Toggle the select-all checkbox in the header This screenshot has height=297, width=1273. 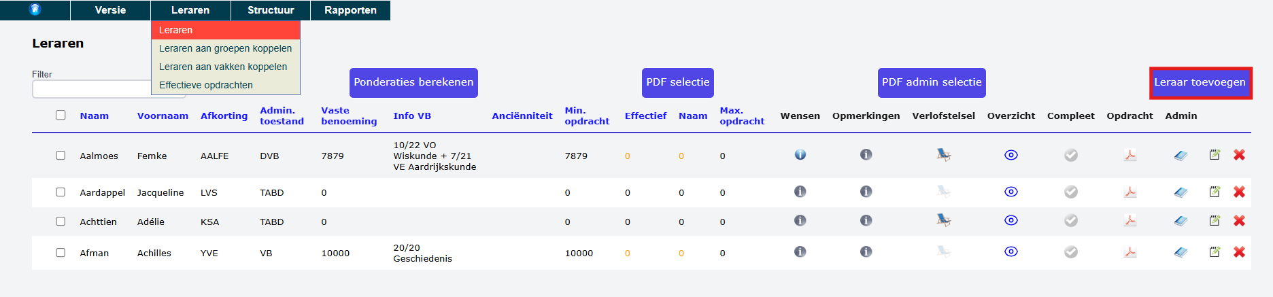pos(61,115)
